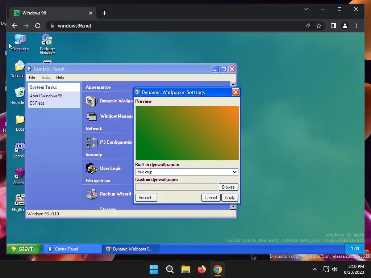371x278 pixels.
Task: Open Windows taskbar search
Action: 170,269
